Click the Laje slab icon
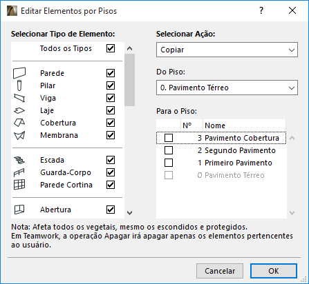 (x=19, y=110)
